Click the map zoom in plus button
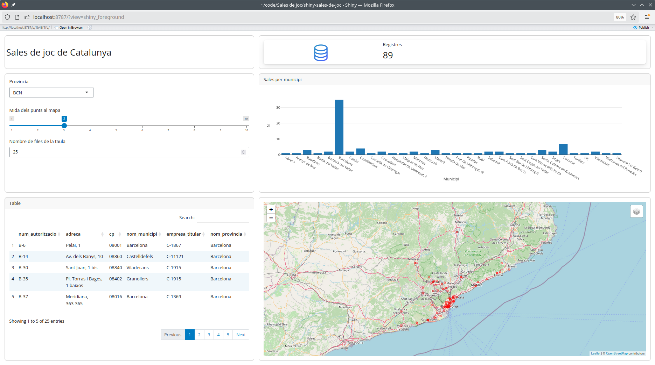Viewport: 655px width, 365px height. click(x=271, y=209)
